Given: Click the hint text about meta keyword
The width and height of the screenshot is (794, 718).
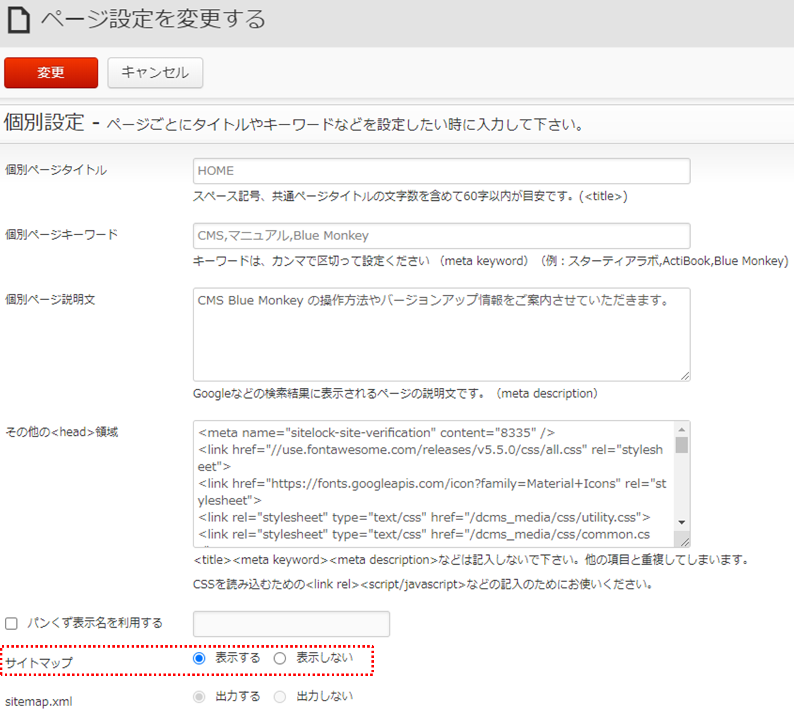Looking at the screenshot, I should click(490, 261).
